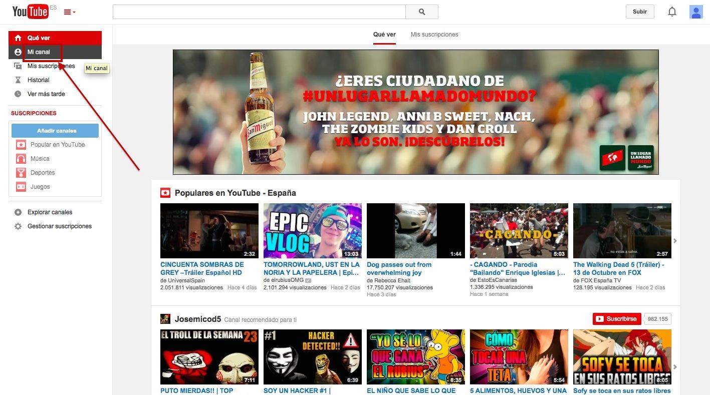The image size is (710, 395).
Task: Open the notifications bell
Action: tap(672, 12)
